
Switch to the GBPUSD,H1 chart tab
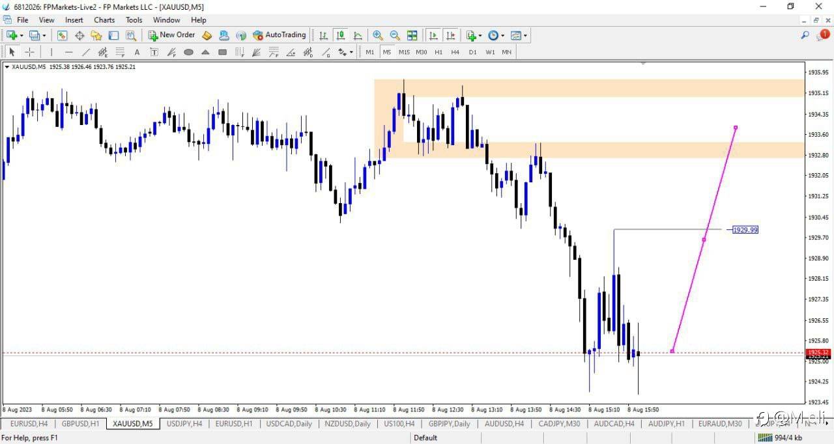click(81, 423)
